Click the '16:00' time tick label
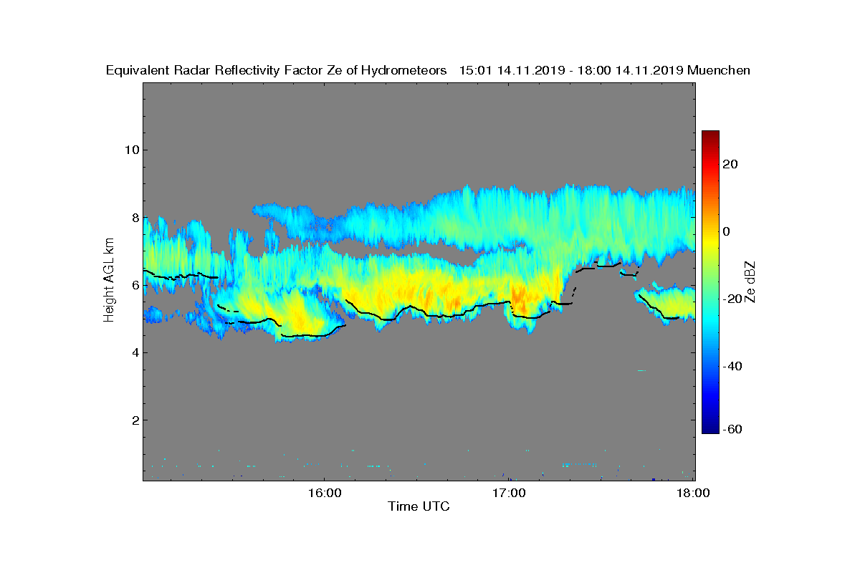Screen dimensions: 860x573 (323, 493)
